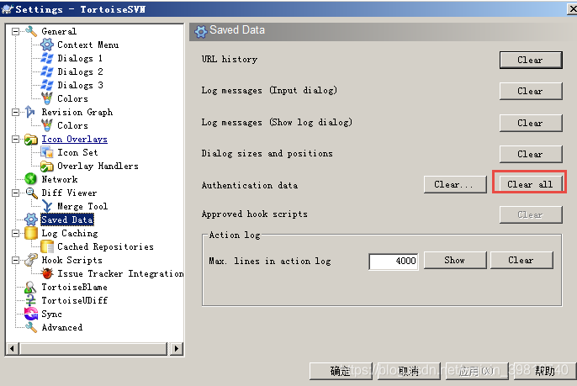This screenshot has width=577, height=386.
Task: Select Issue Tracker Integration in the tree
Action: [x=120, y=274]
